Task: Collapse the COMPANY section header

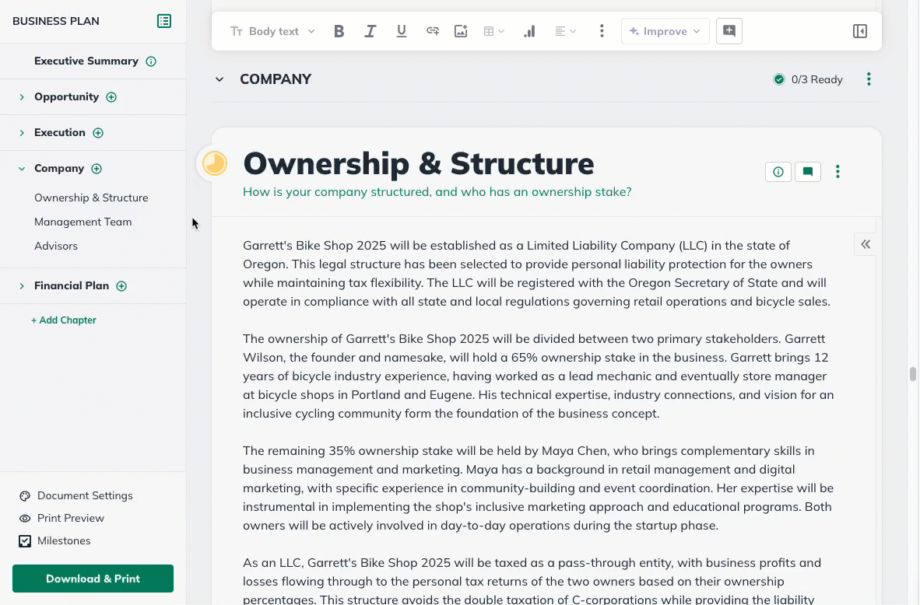Action: [x=219, y=79]
